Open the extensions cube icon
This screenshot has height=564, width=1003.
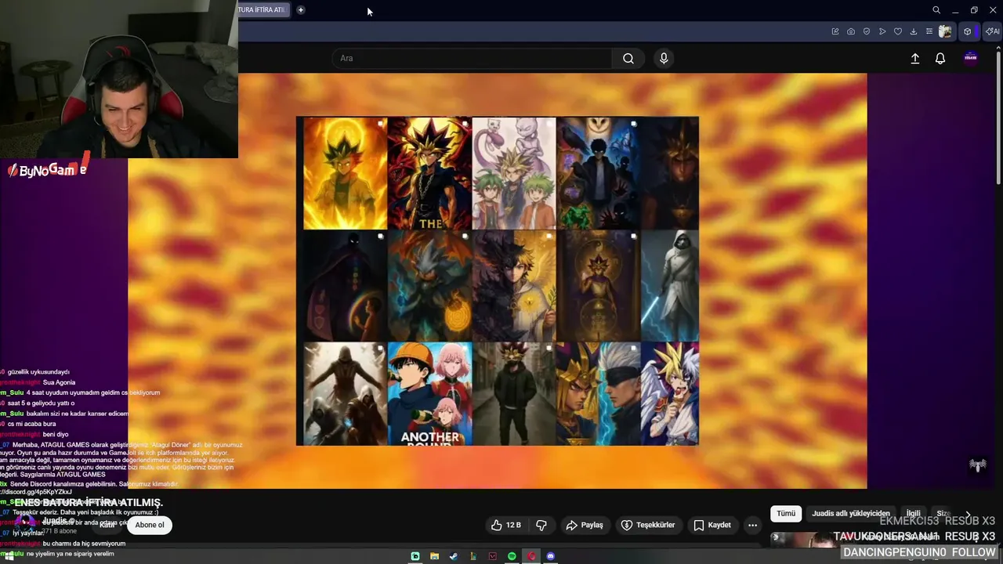point(968,31)
